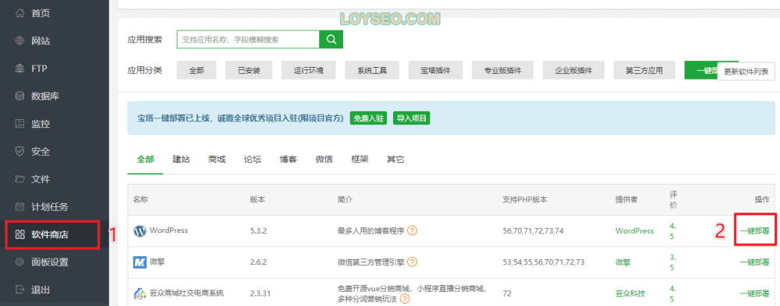Click the database icon beside 数据库
Image resolution: width=780 pixels, height=306 pixels.
tap(20, 96)
